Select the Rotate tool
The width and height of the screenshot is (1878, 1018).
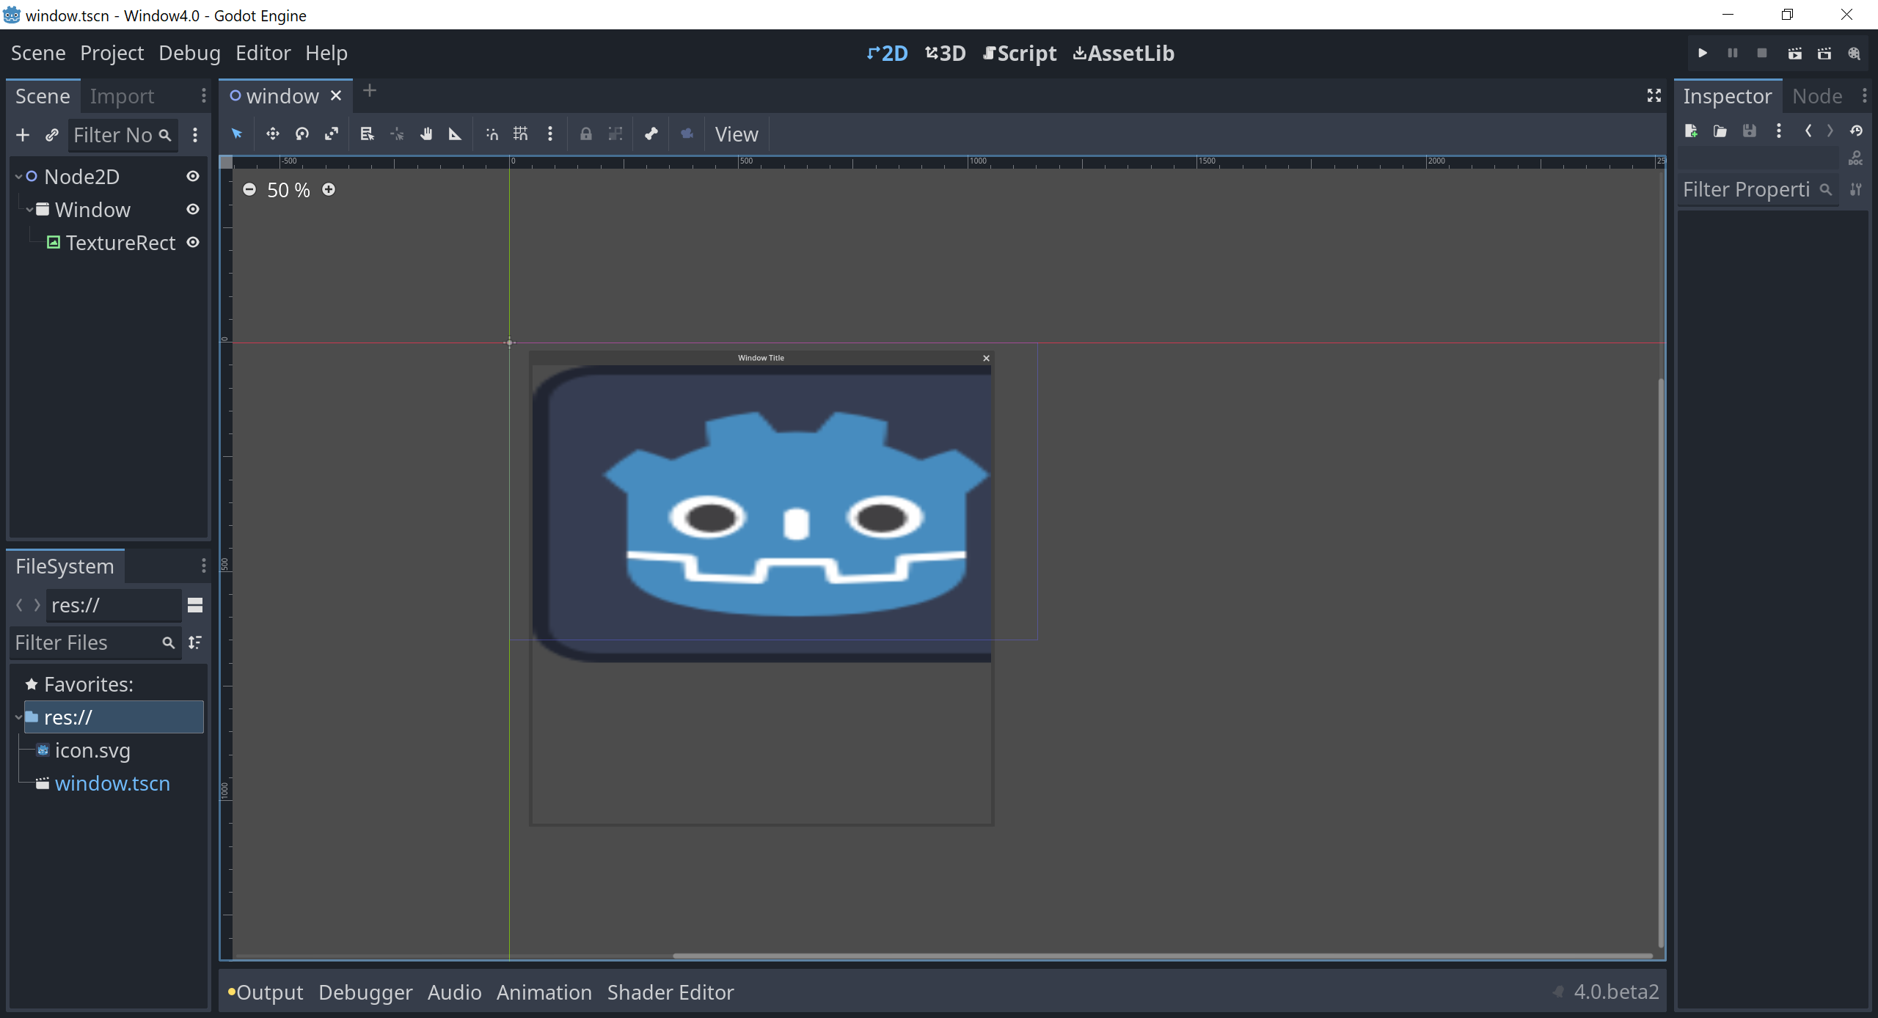(x=302, y=134)
